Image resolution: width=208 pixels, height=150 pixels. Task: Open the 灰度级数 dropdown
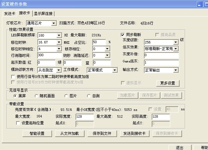176,42
